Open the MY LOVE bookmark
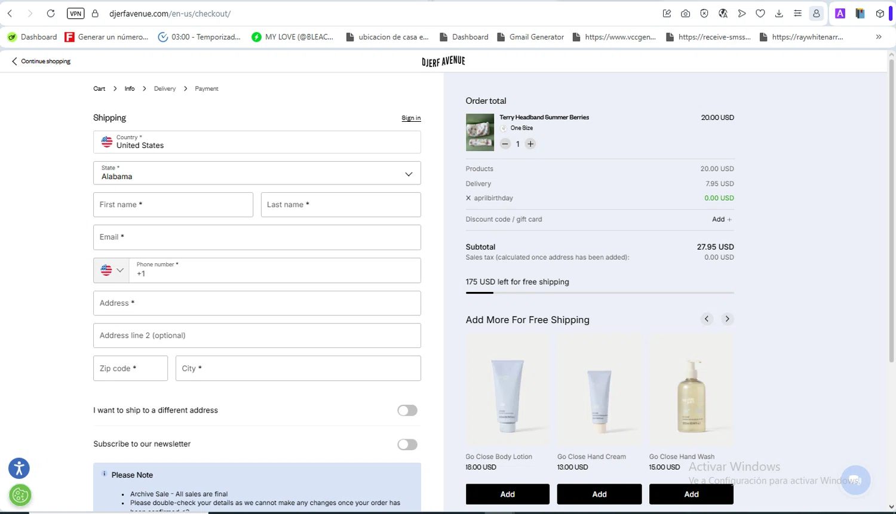 293,37
